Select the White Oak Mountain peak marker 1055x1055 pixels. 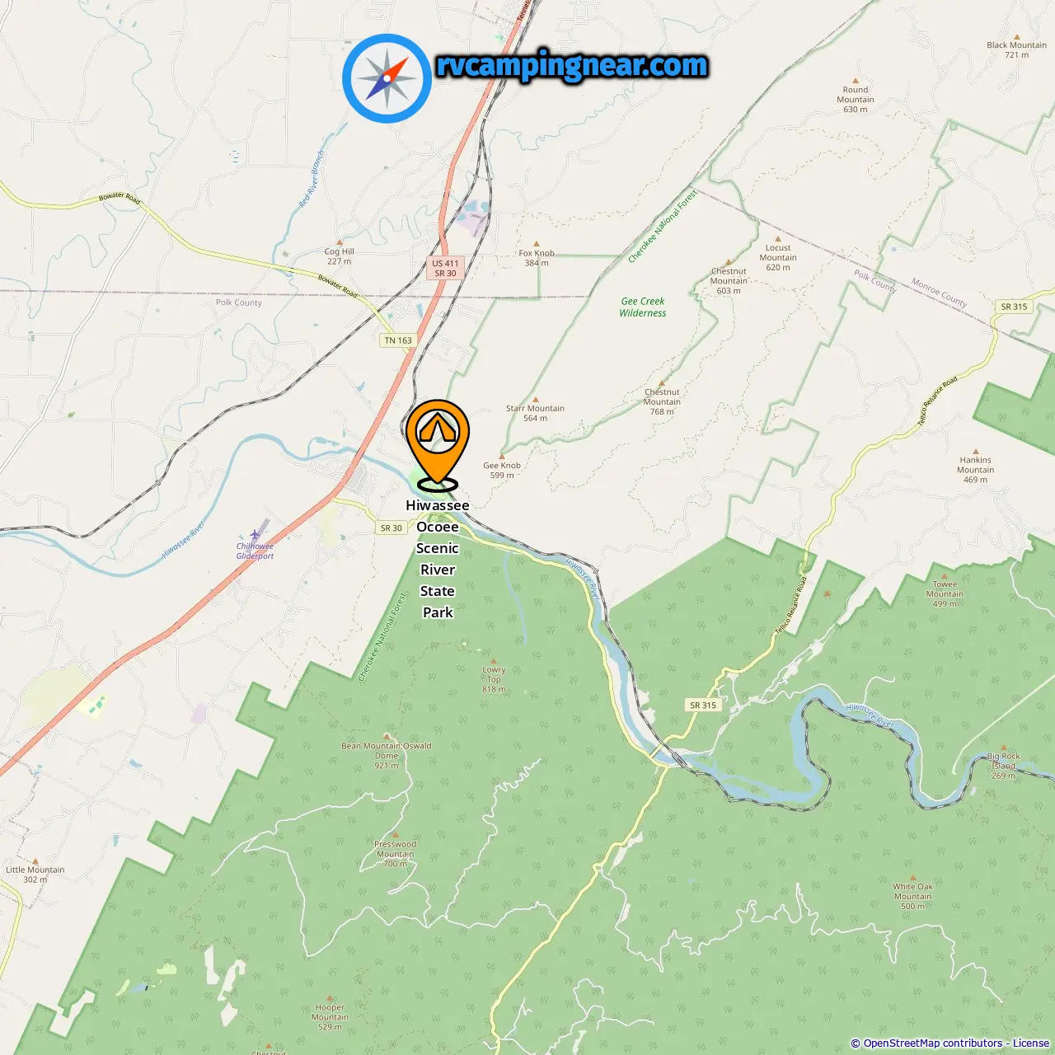[912, 879]
